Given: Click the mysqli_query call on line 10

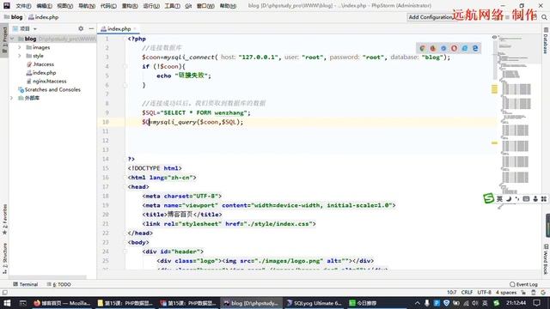Looking at the screenshot, I should pyautogui.click(x=198, y=122).
